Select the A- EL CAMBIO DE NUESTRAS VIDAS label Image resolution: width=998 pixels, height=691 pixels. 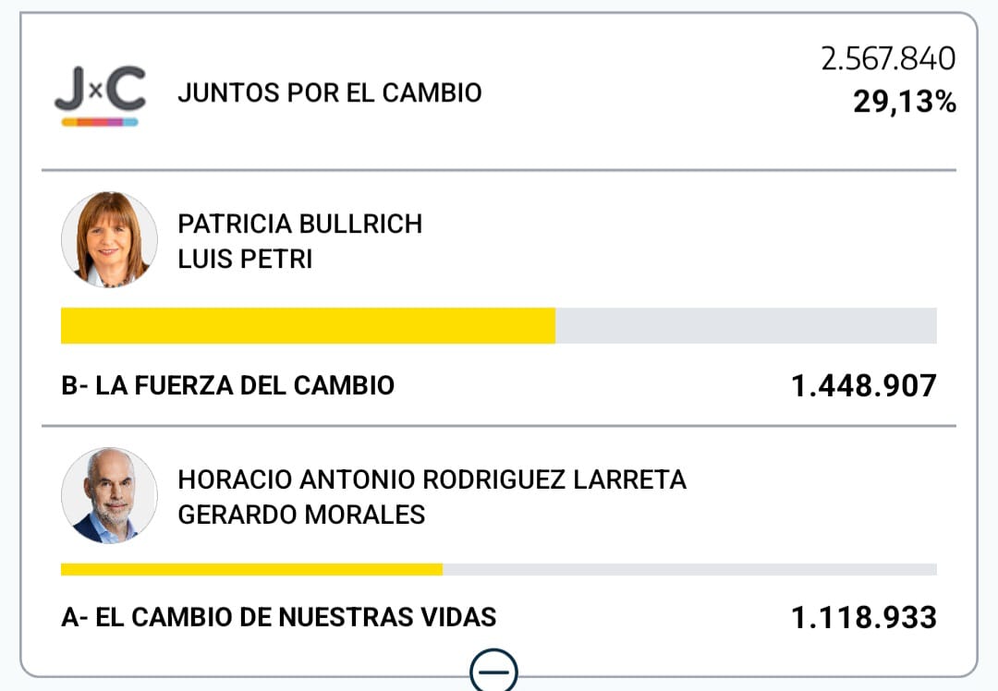pos(278,616)
